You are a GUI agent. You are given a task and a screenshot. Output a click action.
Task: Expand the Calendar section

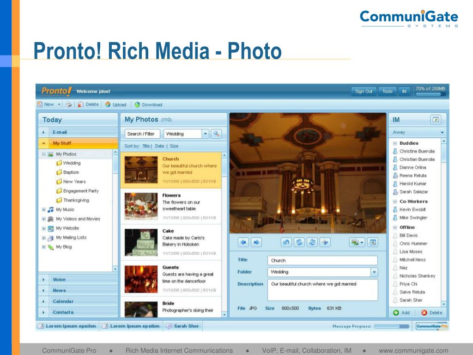coord(78,301)
